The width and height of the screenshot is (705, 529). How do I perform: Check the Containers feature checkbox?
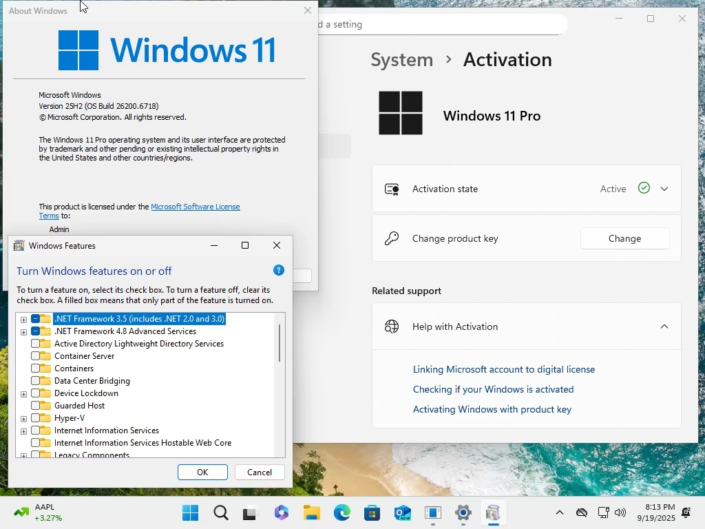[x=36, y=369]
